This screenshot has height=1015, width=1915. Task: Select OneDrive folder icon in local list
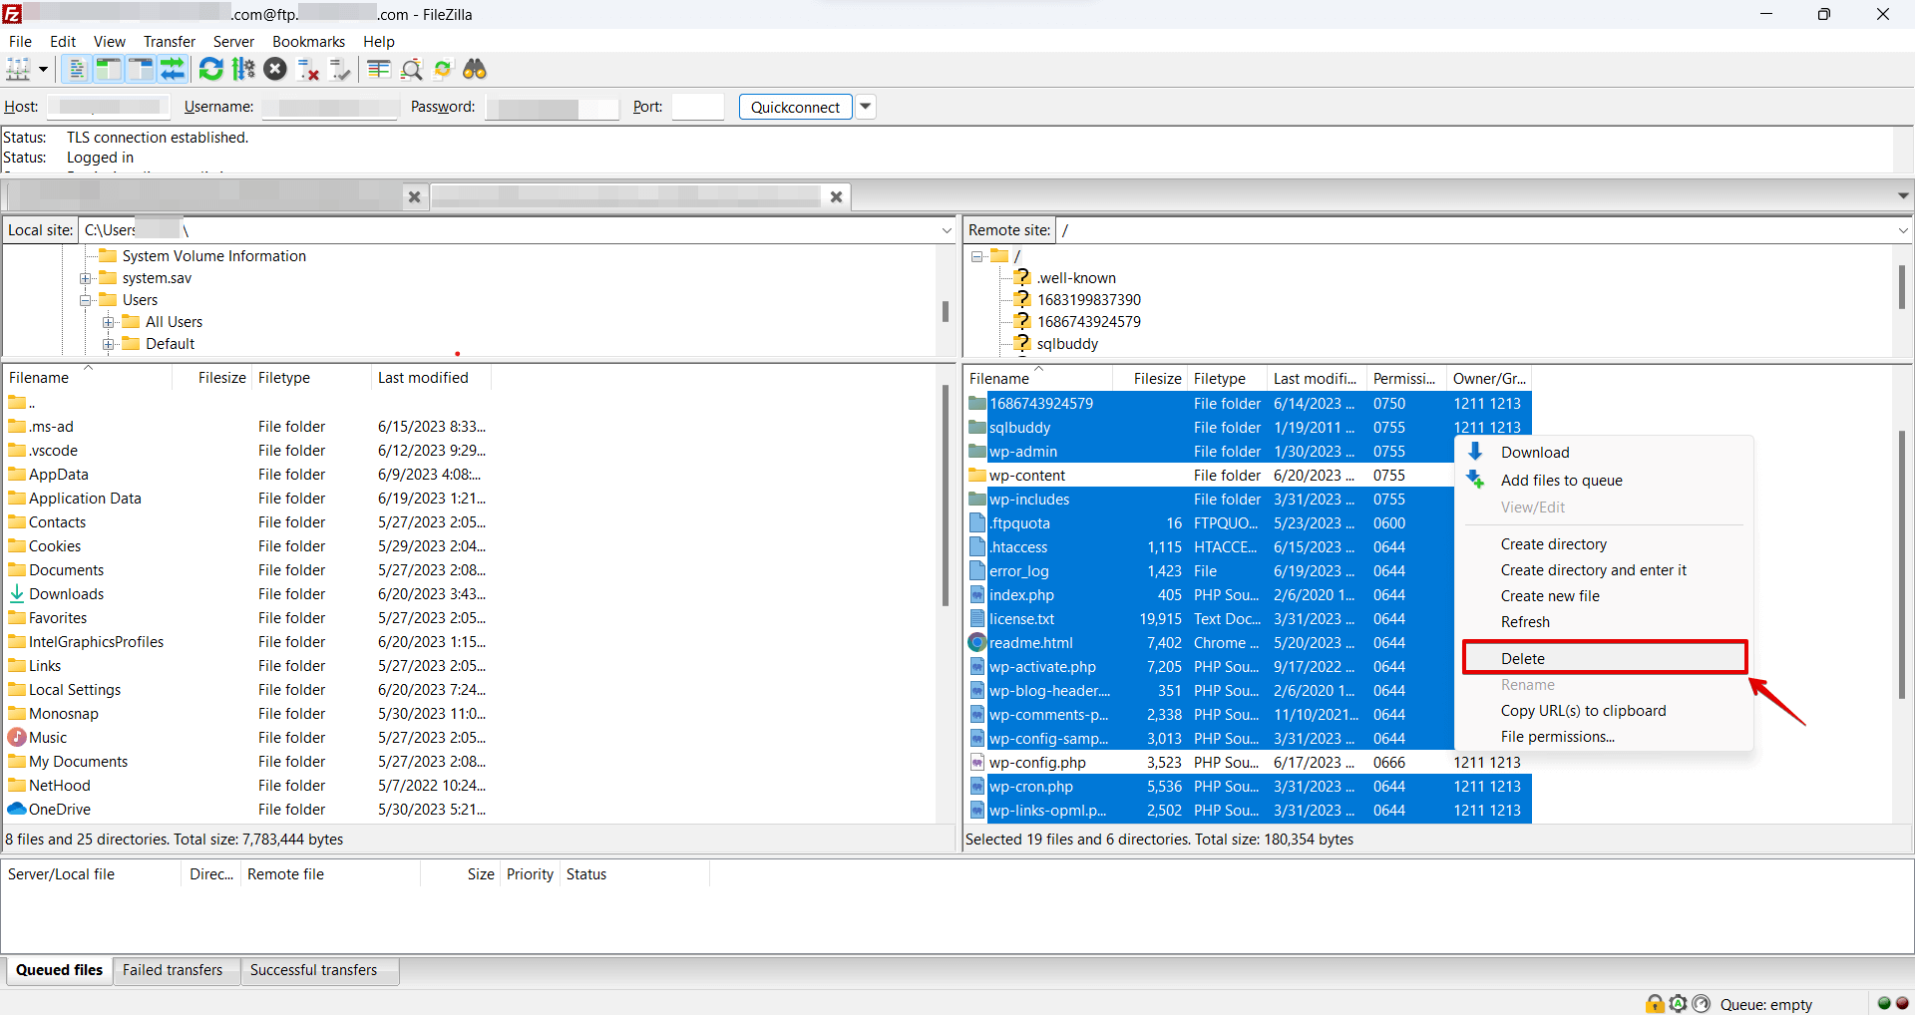[x=17, y=810]
